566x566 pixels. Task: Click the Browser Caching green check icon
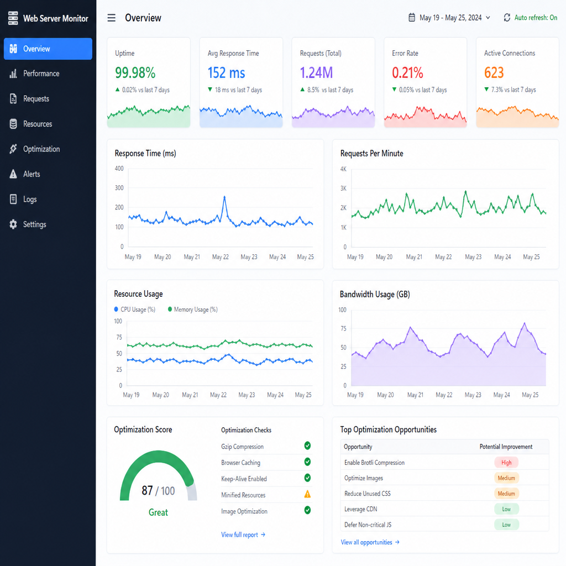pos(307,462)
